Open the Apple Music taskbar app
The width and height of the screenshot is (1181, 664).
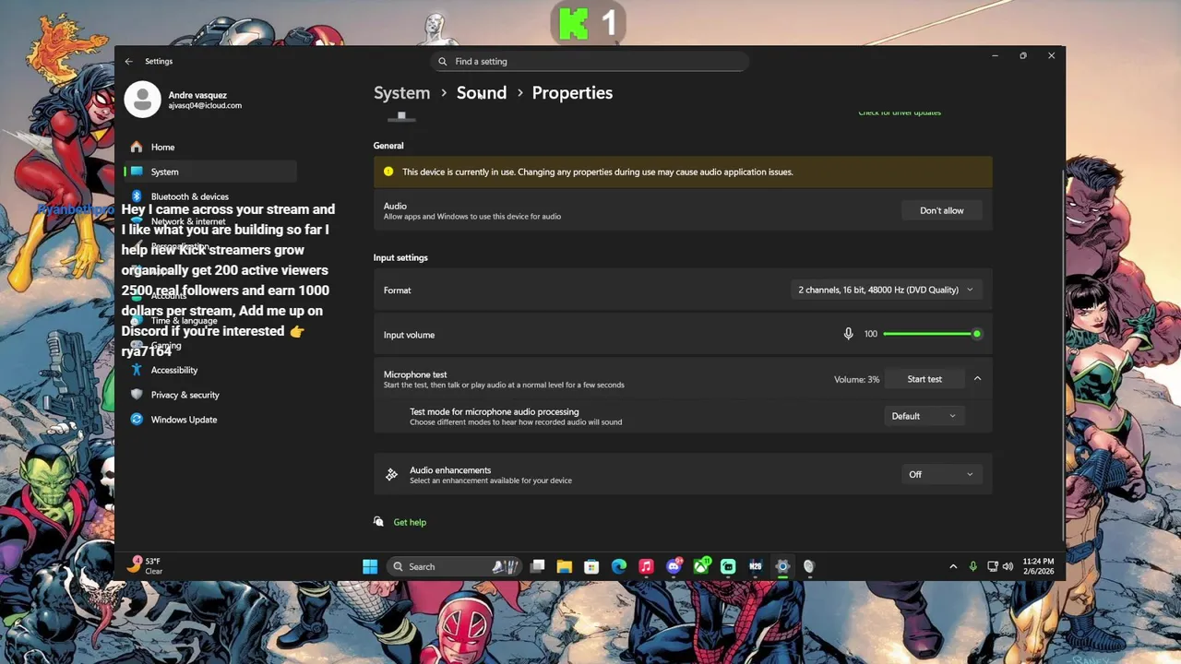[x=646, y=566]
